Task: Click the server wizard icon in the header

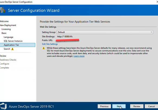Action: [3, 10]
